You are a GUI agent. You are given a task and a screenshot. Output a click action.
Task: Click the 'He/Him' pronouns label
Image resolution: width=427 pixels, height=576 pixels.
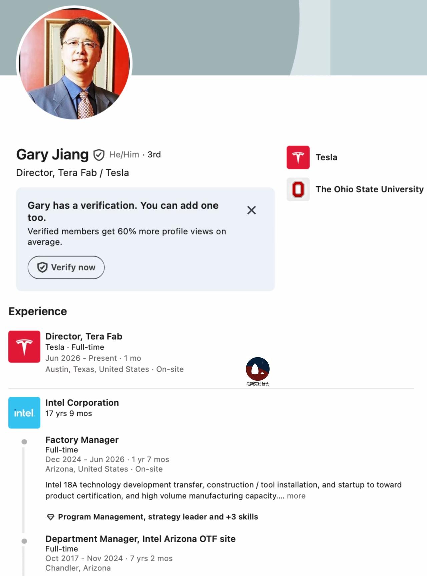(x=124, y=155)
